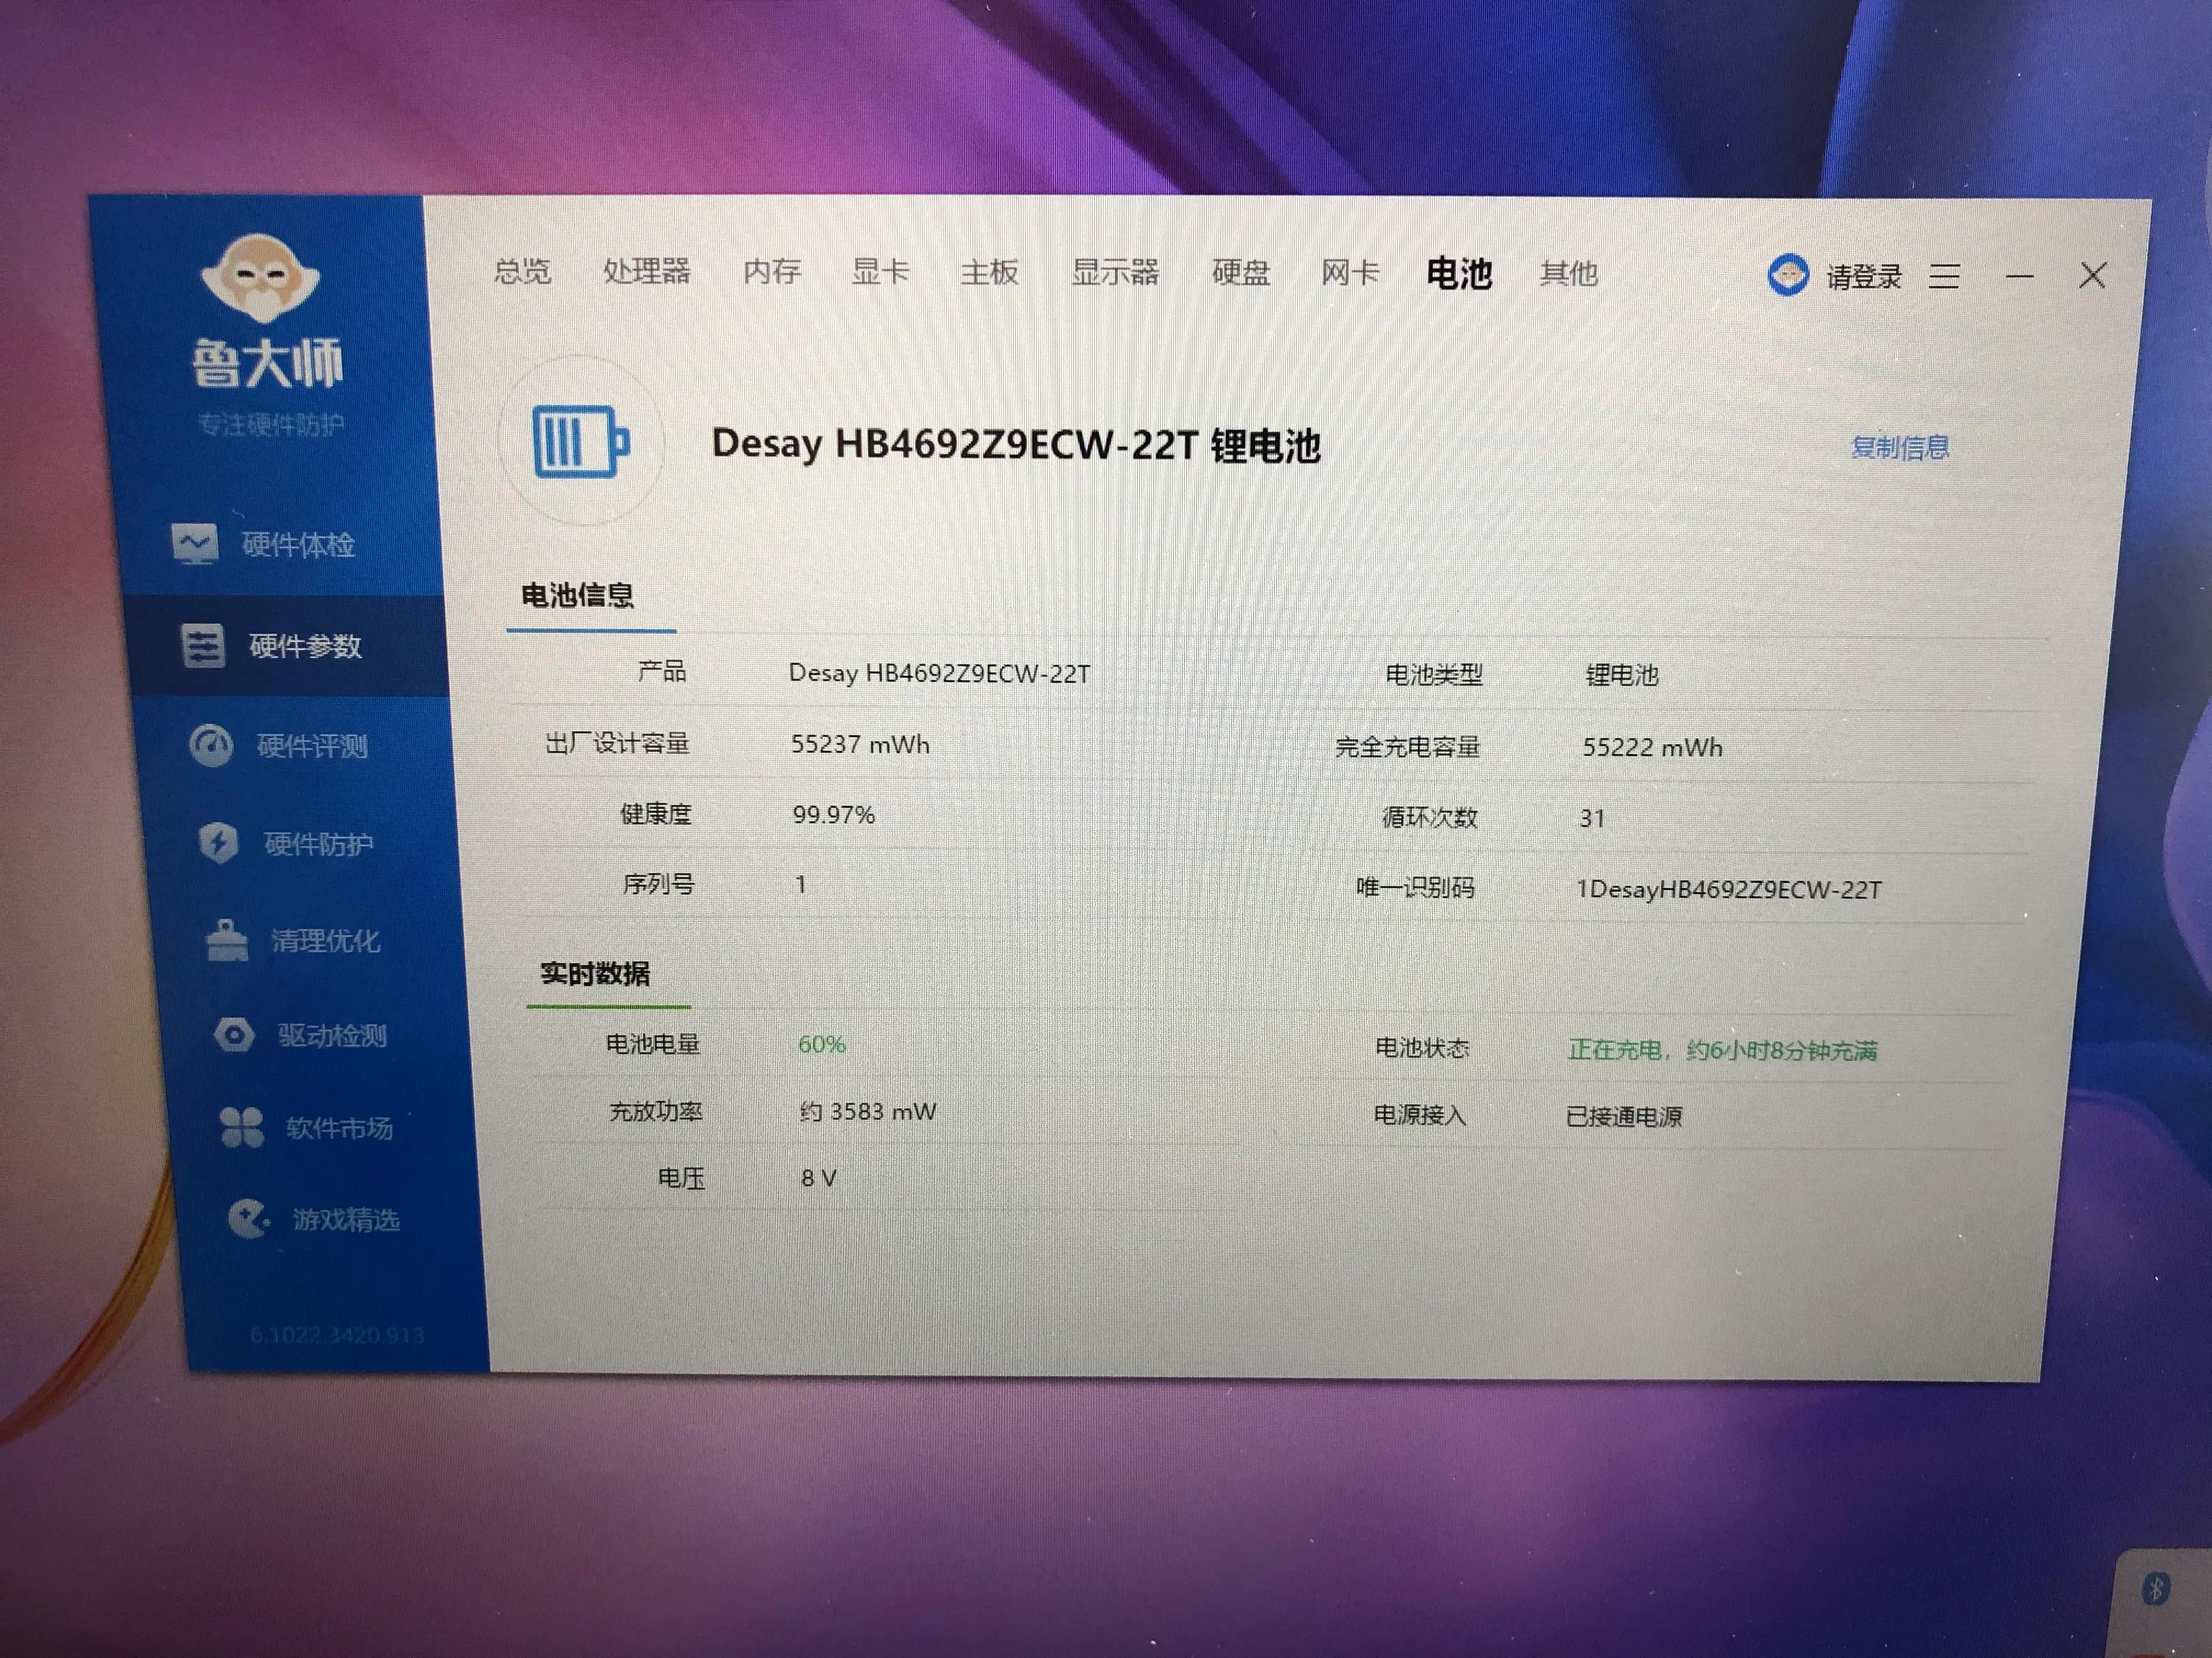Click 请登录 to sign in
This screenshot has height=1658, width=2212.
click(1863, 275)
